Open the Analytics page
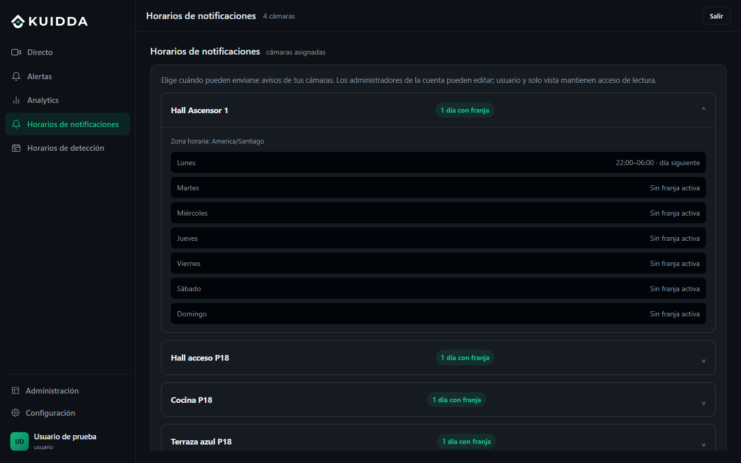This screenshot has height=463, width=741. tap(67, 100)
